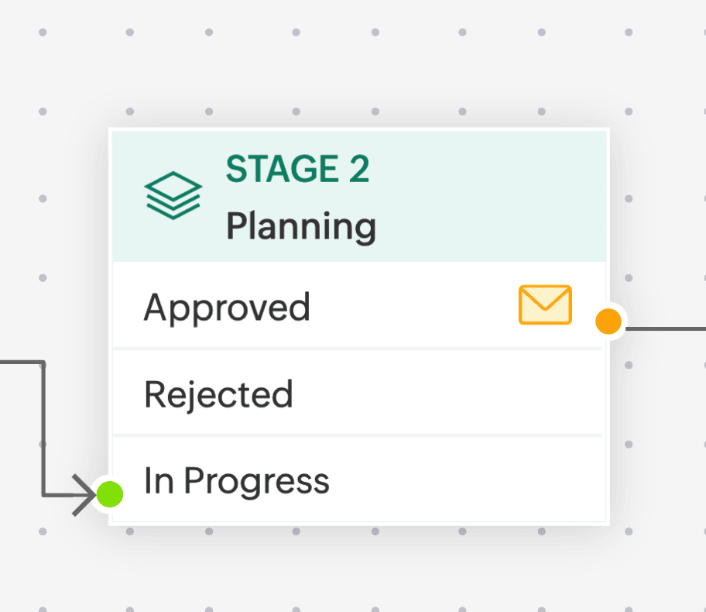Open the envelope email icon on Approved row
This screenshot has height=612, width=706.
[545, 304]
